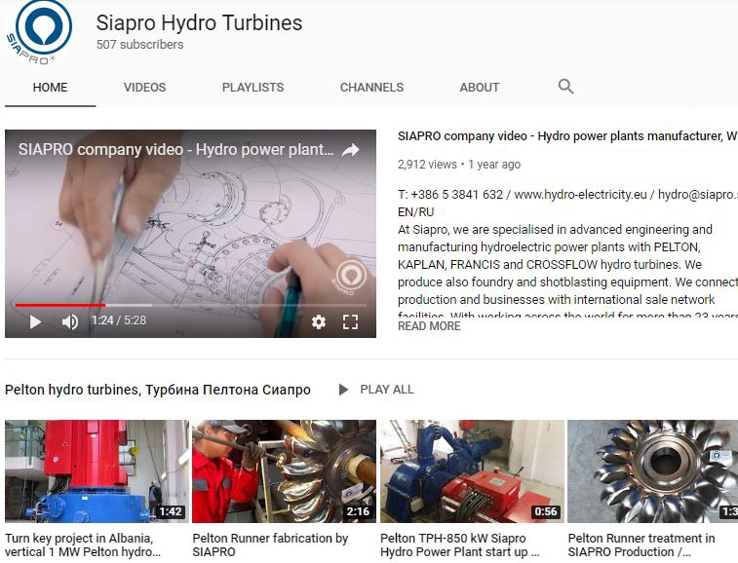Mute the video with the speaker icon
This screenshot has height=563, width=738.
(70, 321)
